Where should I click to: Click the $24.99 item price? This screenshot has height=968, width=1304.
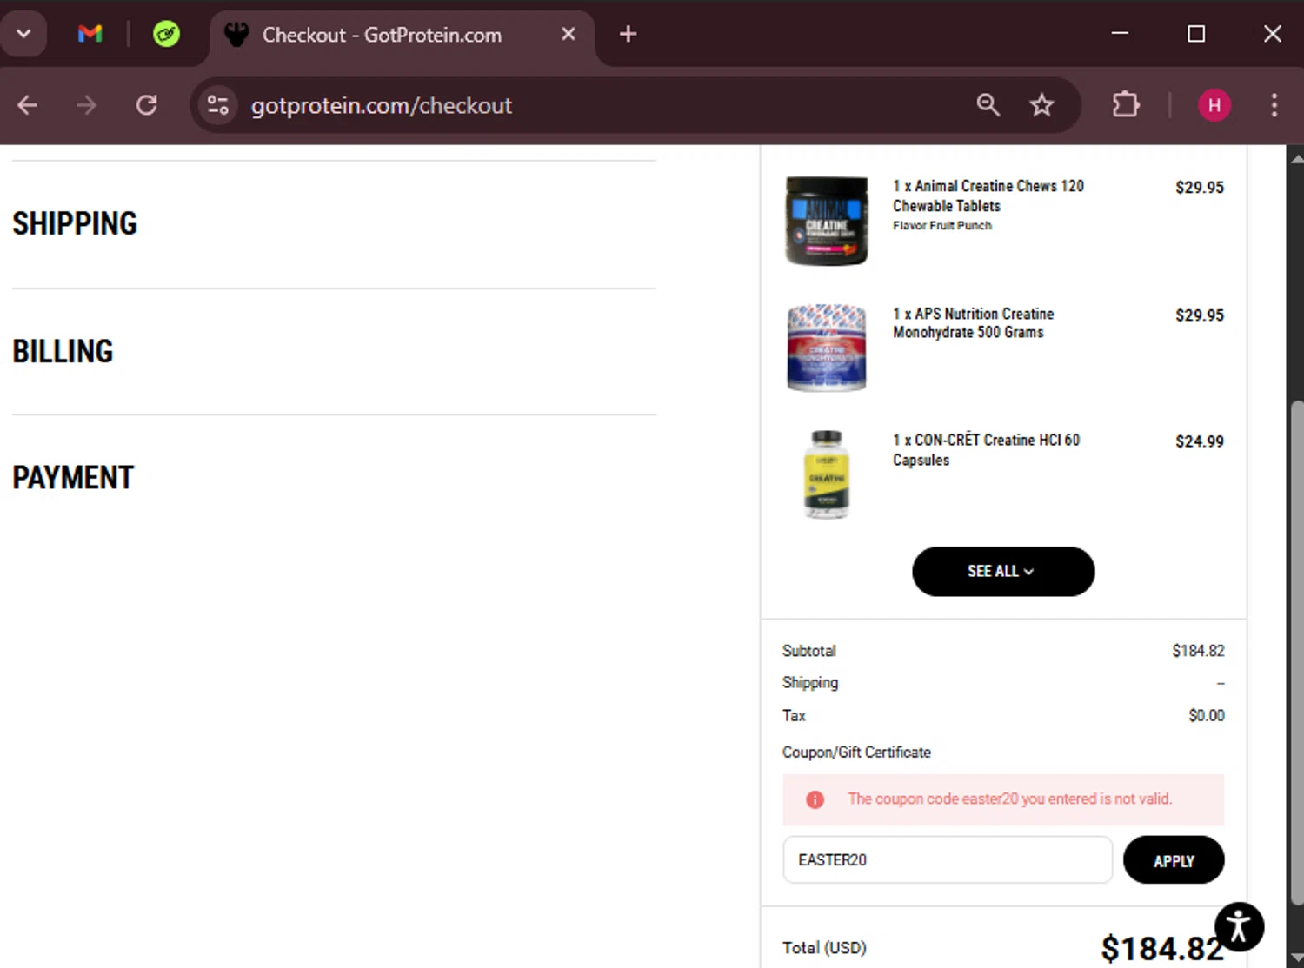1200,441
